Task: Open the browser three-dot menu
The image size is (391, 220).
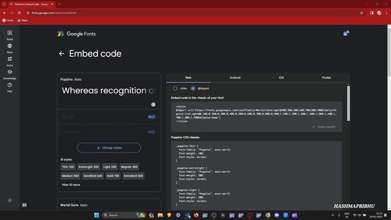Action: [387, 13]
